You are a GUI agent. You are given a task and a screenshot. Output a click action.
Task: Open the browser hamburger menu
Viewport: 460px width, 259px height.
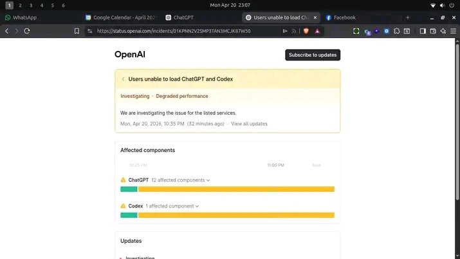pyautogui.click(x=454, y=31)
